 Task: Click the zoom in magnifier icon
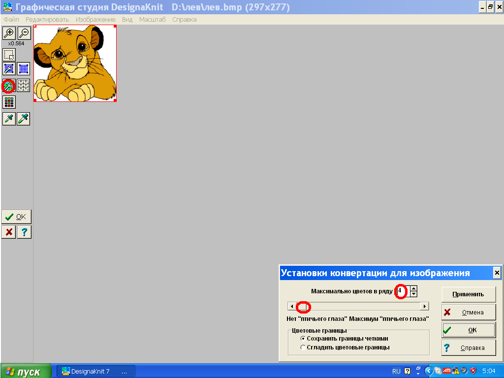point(9,33)
